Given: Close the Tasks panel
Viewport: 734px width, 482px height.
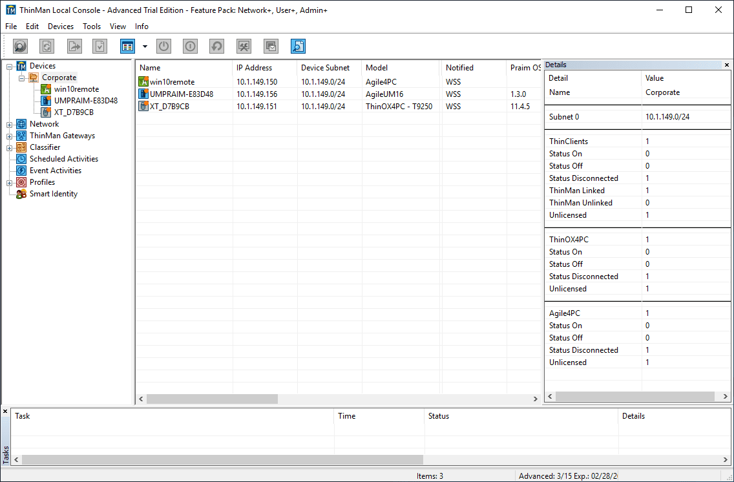Looking at the screenshot, I should pos(5,412).
